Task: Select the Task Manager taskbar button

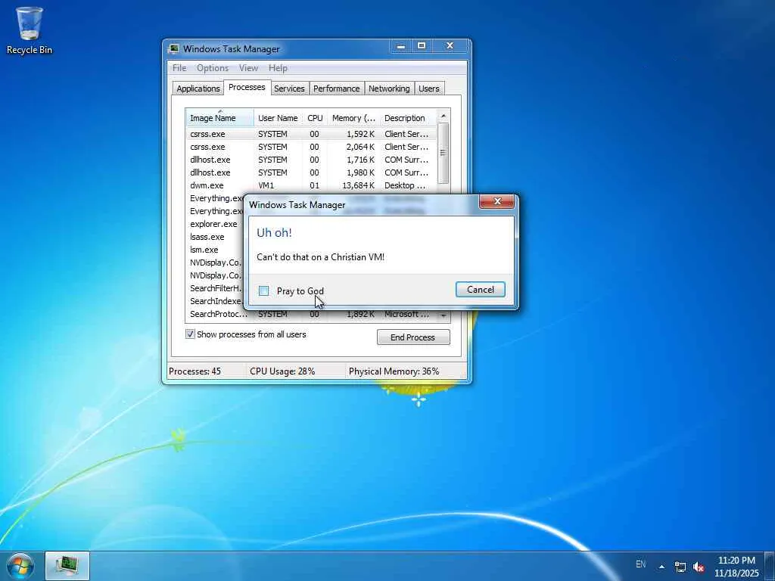Action: (67, 566)
